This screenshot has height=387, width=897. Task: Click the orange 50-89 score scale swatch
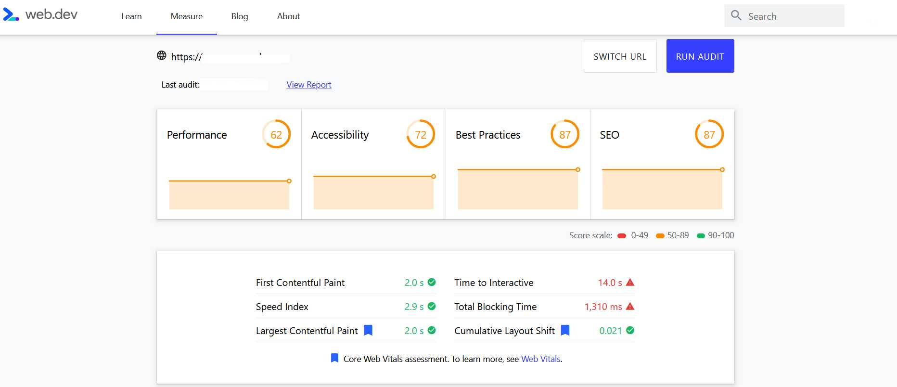(x=660, y=235)
